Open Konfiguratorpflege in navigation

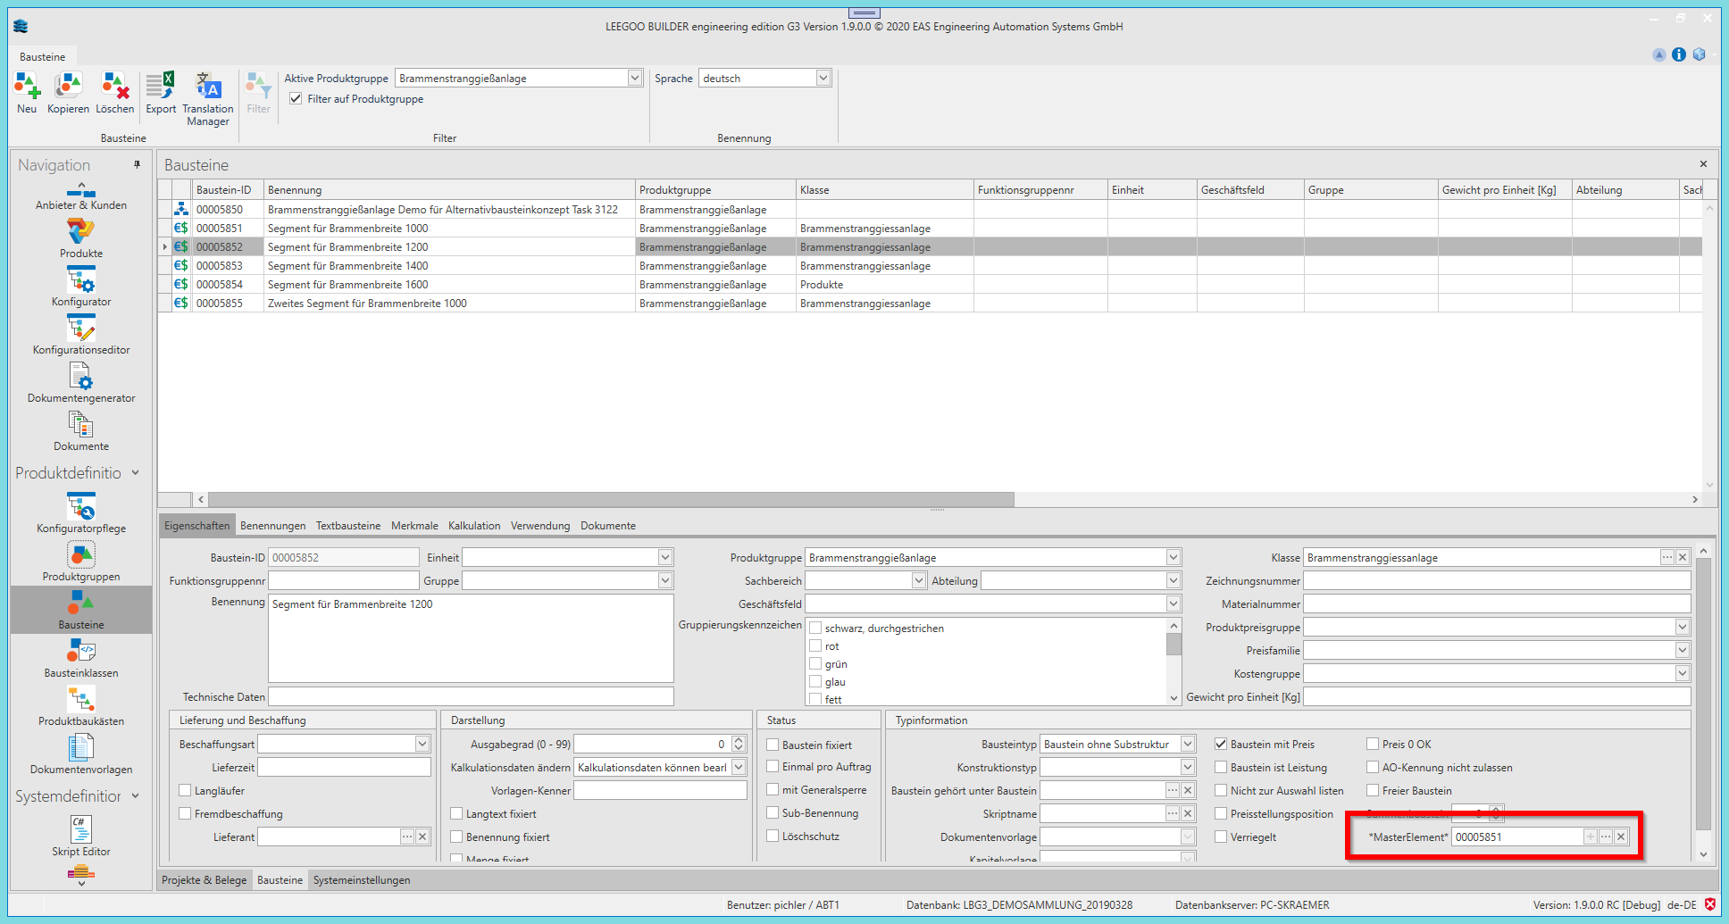(x=81, y=513)
